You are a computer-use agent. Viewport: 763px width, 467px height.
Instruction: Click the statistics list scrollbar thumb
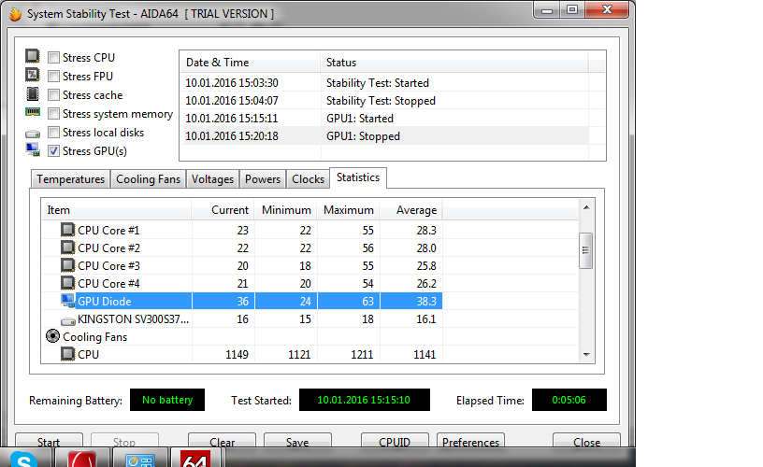[x=586, y=250]
